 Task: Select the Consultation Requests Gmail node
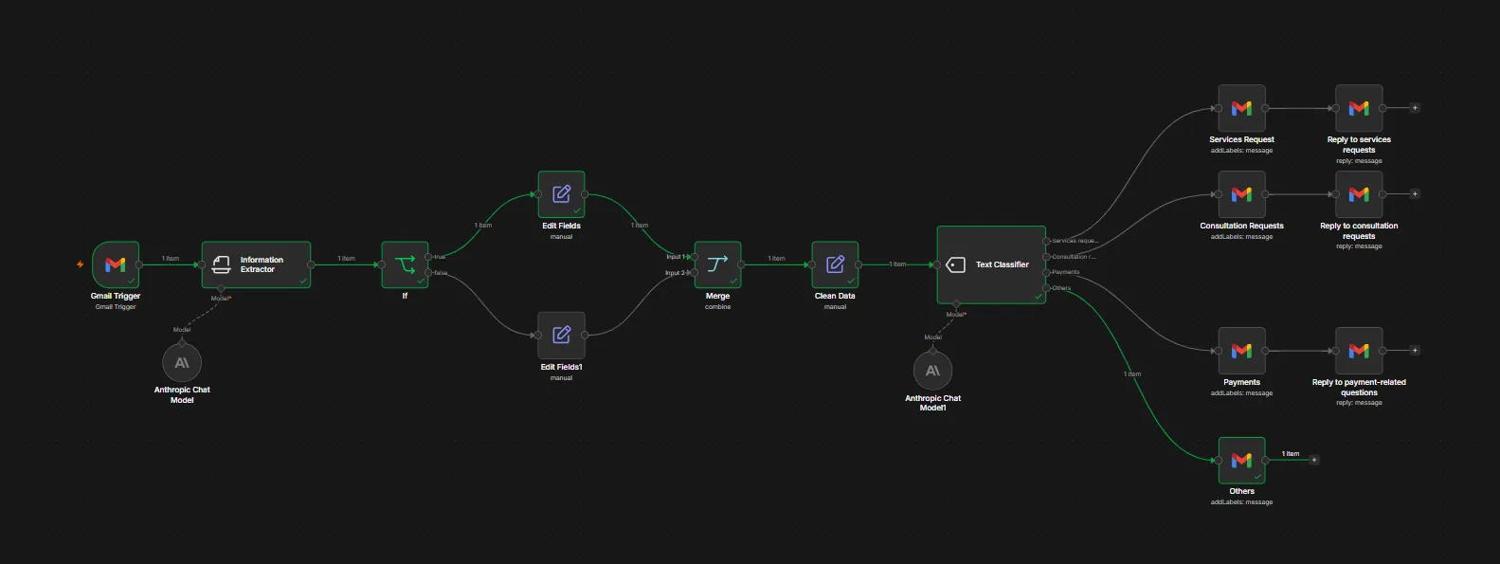point(1241,194)
